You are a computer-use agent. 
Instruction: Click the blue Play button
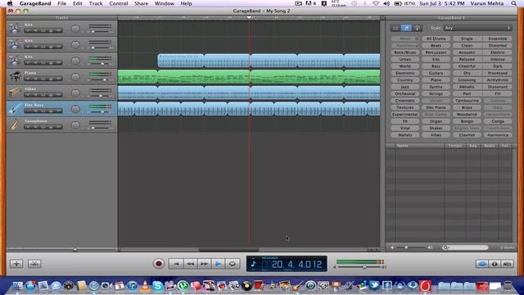[x=218, y=264]
